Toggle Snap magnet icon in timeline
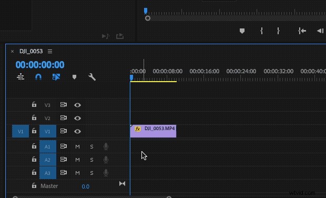The height and width of the screenshot is (198, 326). point(38,77)
